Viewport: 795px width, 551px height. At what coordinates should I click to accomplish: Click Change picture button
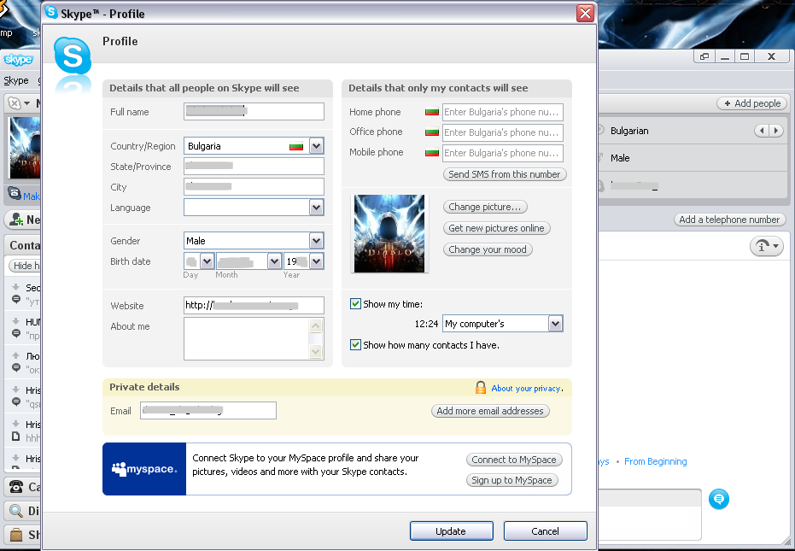[485, 207]
